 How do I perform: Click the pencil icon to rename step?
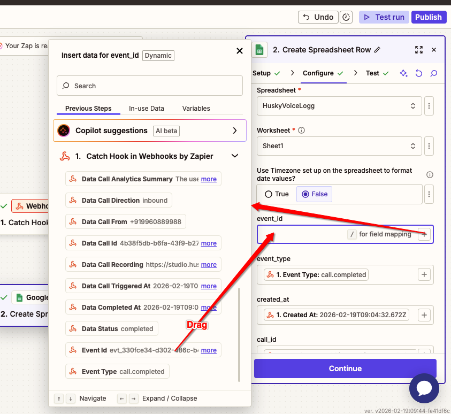tap(378, 50)
